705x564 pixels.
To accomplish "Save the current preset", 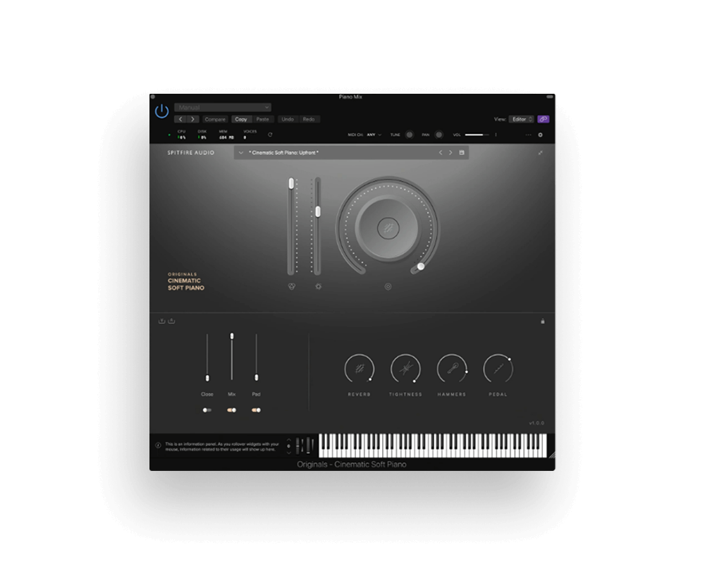I will pyautogui.click(x=462, y=153).
